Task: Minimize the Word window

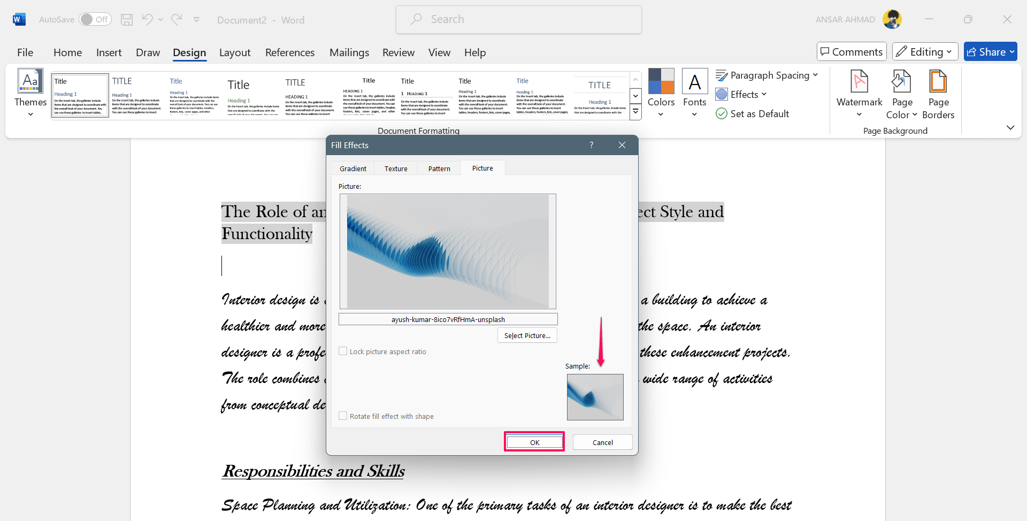Action: pyautogui.click(x=929, y=20)
